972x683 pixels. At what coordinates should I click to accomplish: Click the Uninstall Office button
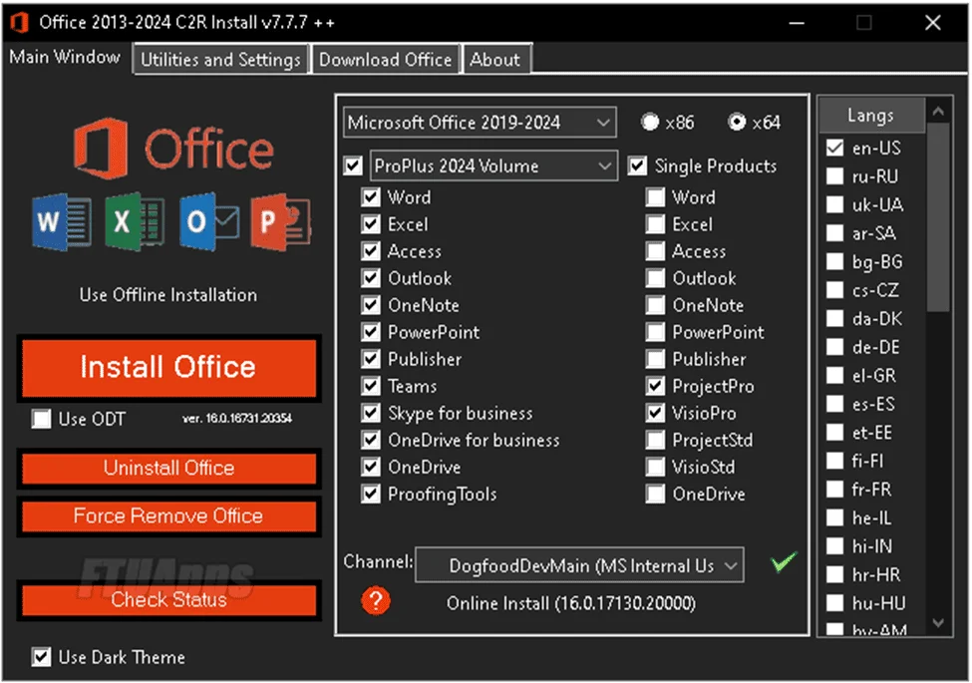tap(168, 468)
